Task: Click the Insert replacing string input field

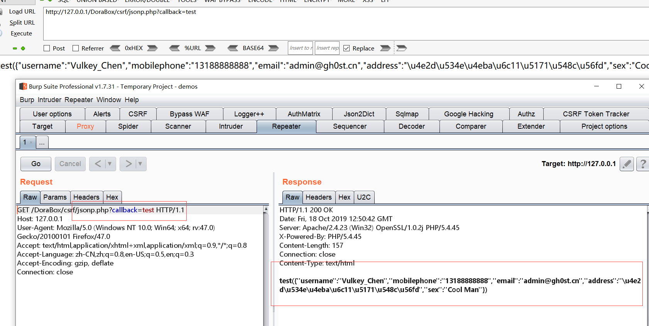Action: 327,48
